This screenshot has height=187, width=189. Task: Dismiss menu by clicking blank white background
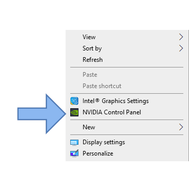pyautogui.click(x=31, y=52)
